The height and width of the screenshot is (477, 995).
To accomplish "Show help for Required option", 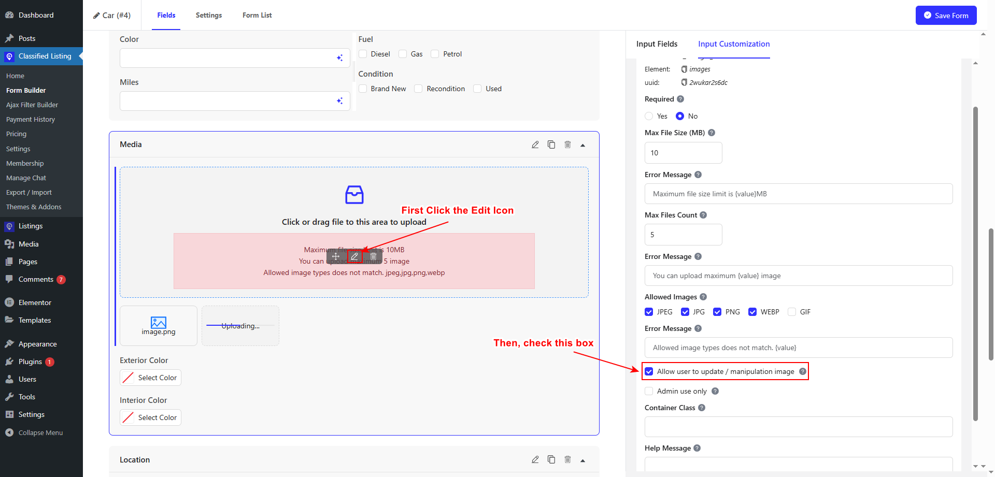I will [680, 99].
